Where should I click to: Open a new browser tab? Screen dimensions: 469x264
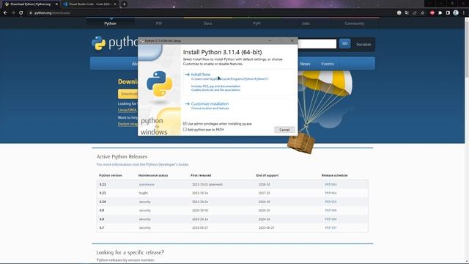tap(124, 4)
